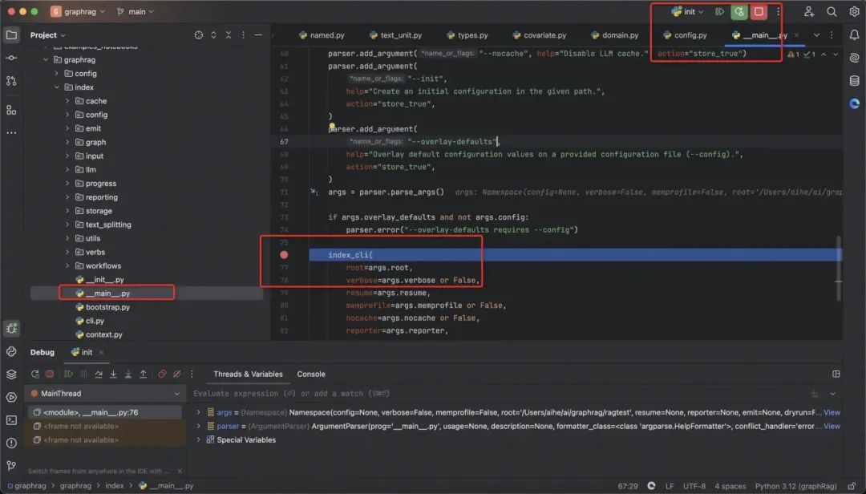This screenshot has height=494, width=866.
Task: Click the Step Over debugger icon
Action: click(x=99, y=374)
